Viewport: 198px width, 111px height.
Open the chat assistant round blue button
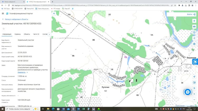pyautogui.click(x=187, y=92)
